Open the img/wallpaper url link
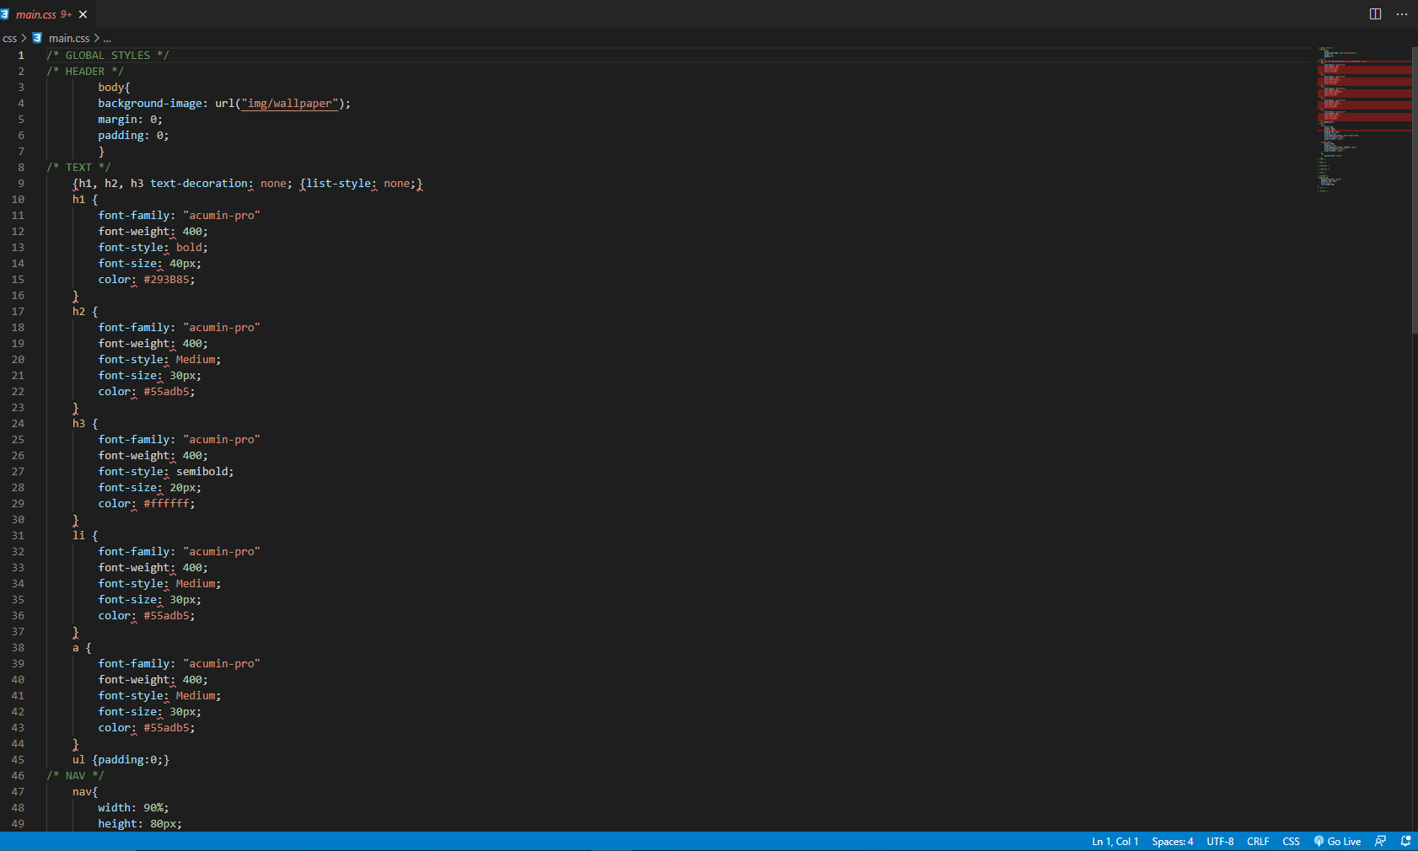The height and width of the screenshot is (851, 1418). [x=290, y=104]
